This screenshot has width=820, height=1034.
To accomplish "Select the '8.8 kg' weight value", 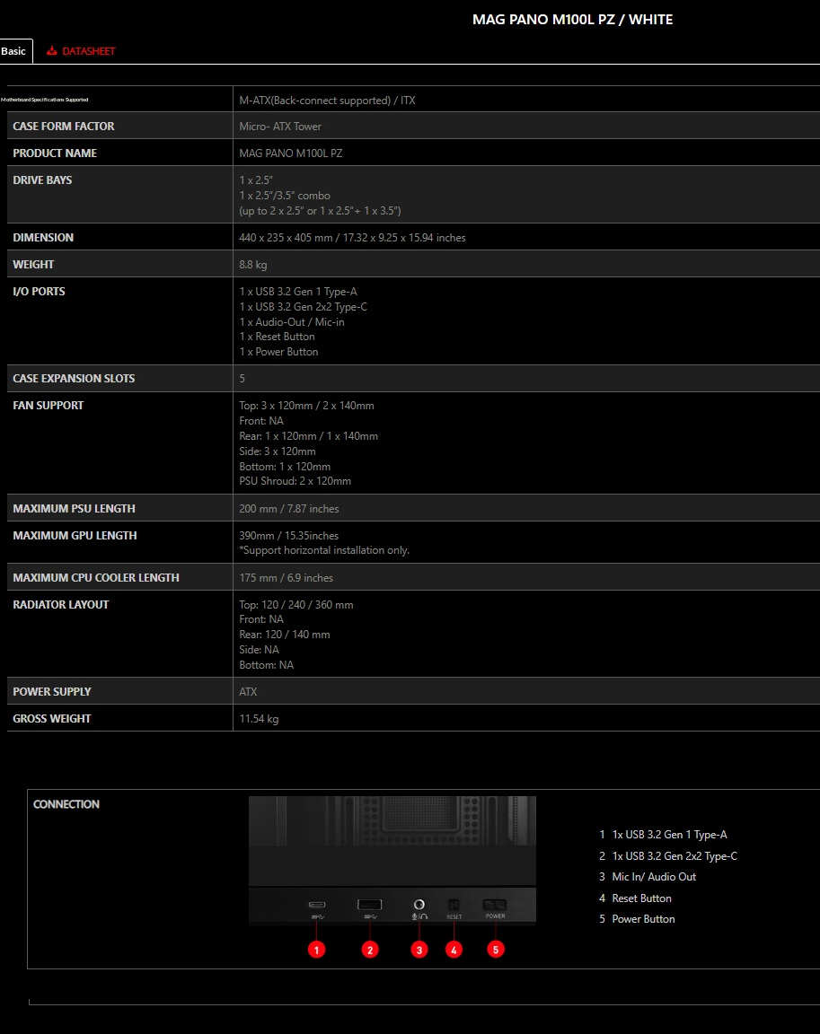I will (x=253, y=265).
